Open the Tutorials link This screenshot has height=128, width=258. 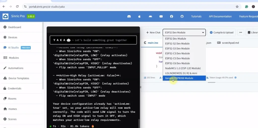pyautogui.click(x=196, y=16)
